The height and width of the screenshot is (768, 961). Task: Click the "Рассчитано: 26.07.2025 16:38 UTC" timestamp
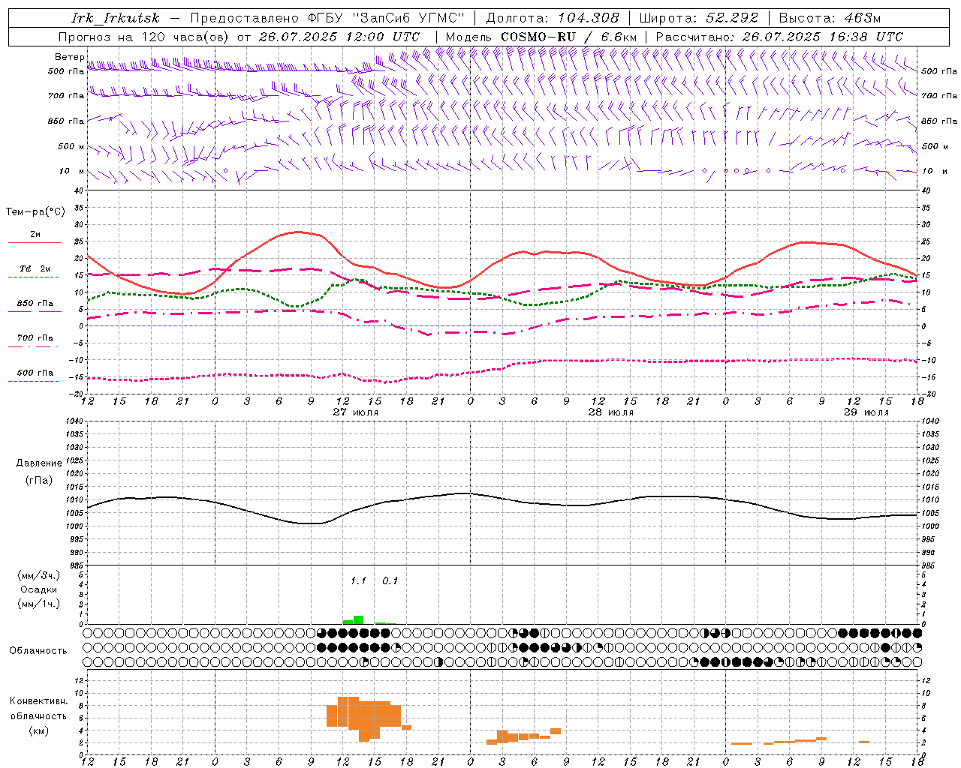pos(779,37)
